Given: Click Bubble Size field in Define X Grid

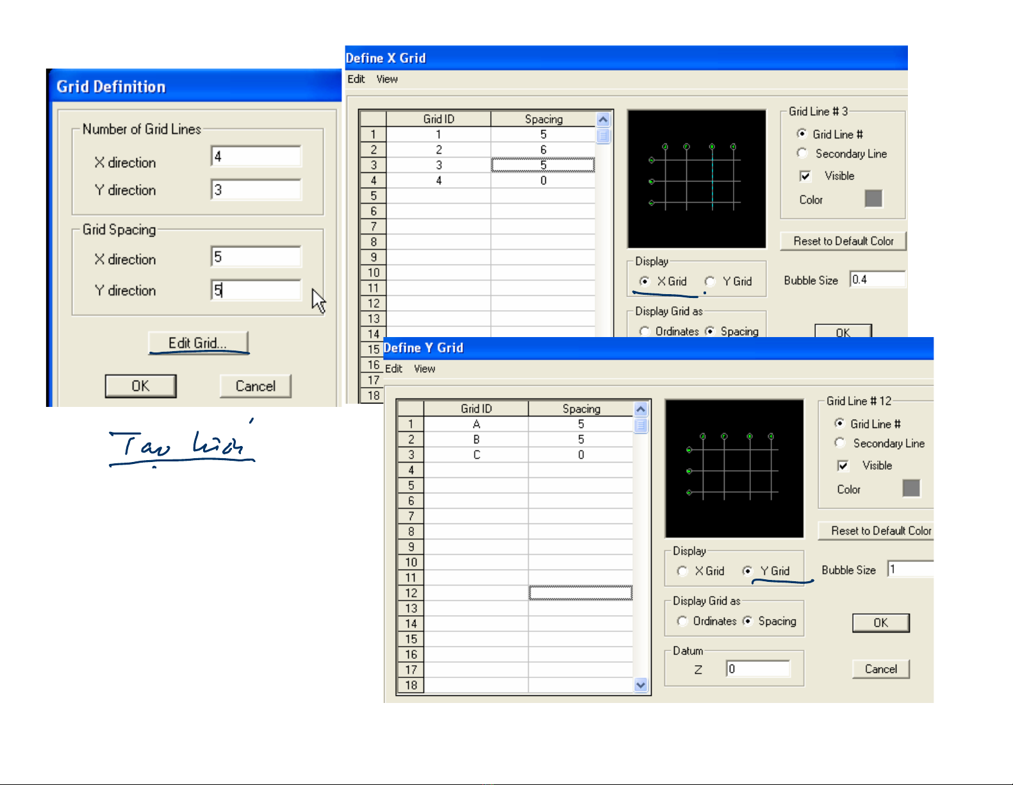Looking at the screenshot, I should click(x=877, y=279).
